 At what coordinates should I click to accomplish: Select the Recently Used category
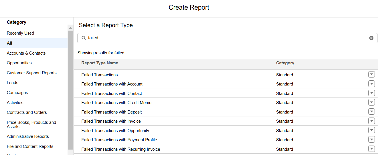[x=20, y=33]
